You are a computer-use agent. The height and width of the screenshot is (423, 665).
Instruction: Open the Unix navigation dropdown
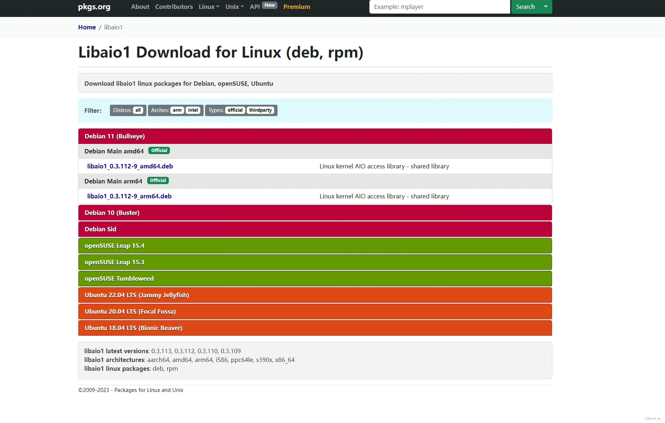[234, 7]
